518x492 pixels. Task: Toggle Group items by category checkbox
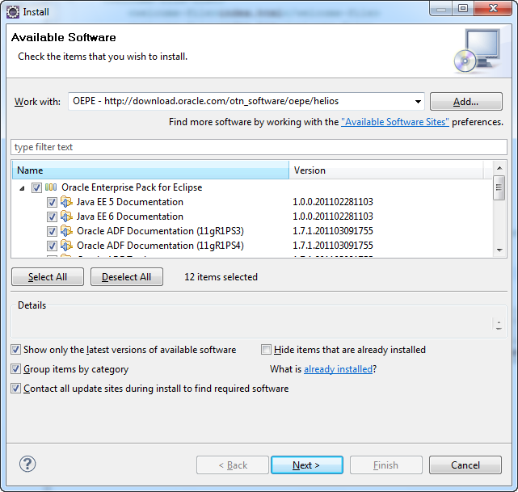pyautogui.click(x=16, y=368)
